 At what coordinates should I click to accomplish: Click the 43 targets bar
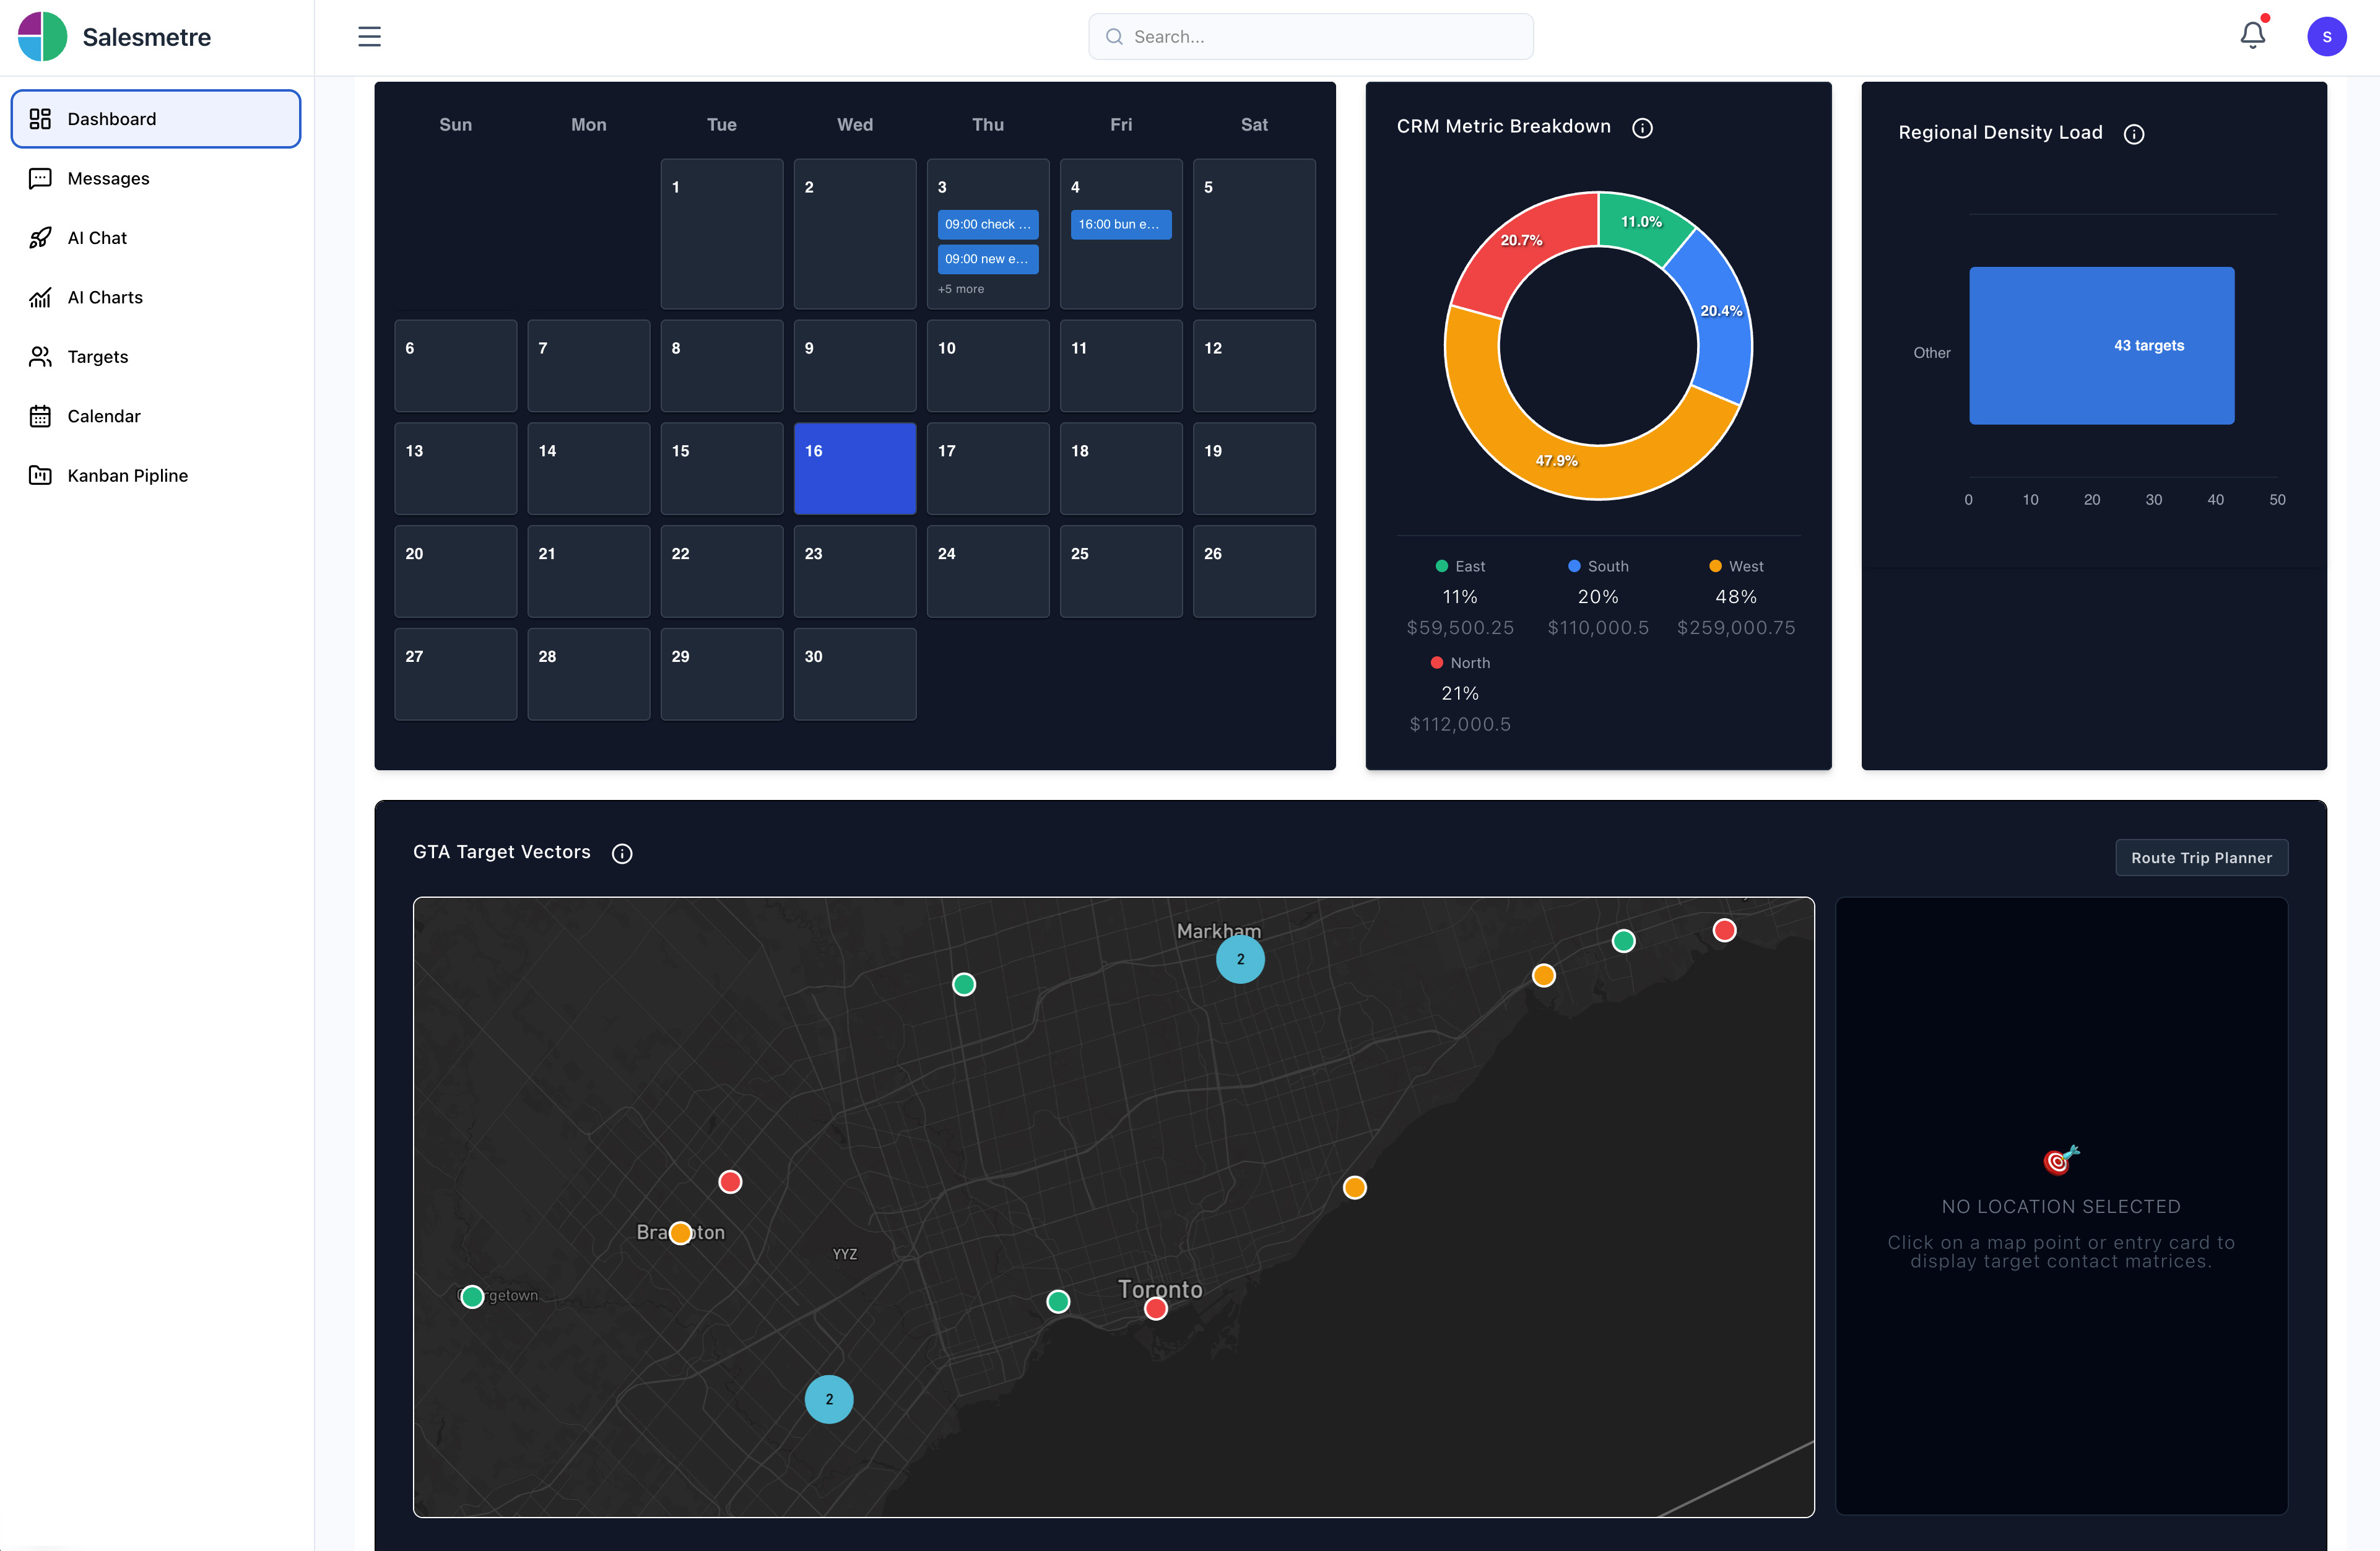2101,346
